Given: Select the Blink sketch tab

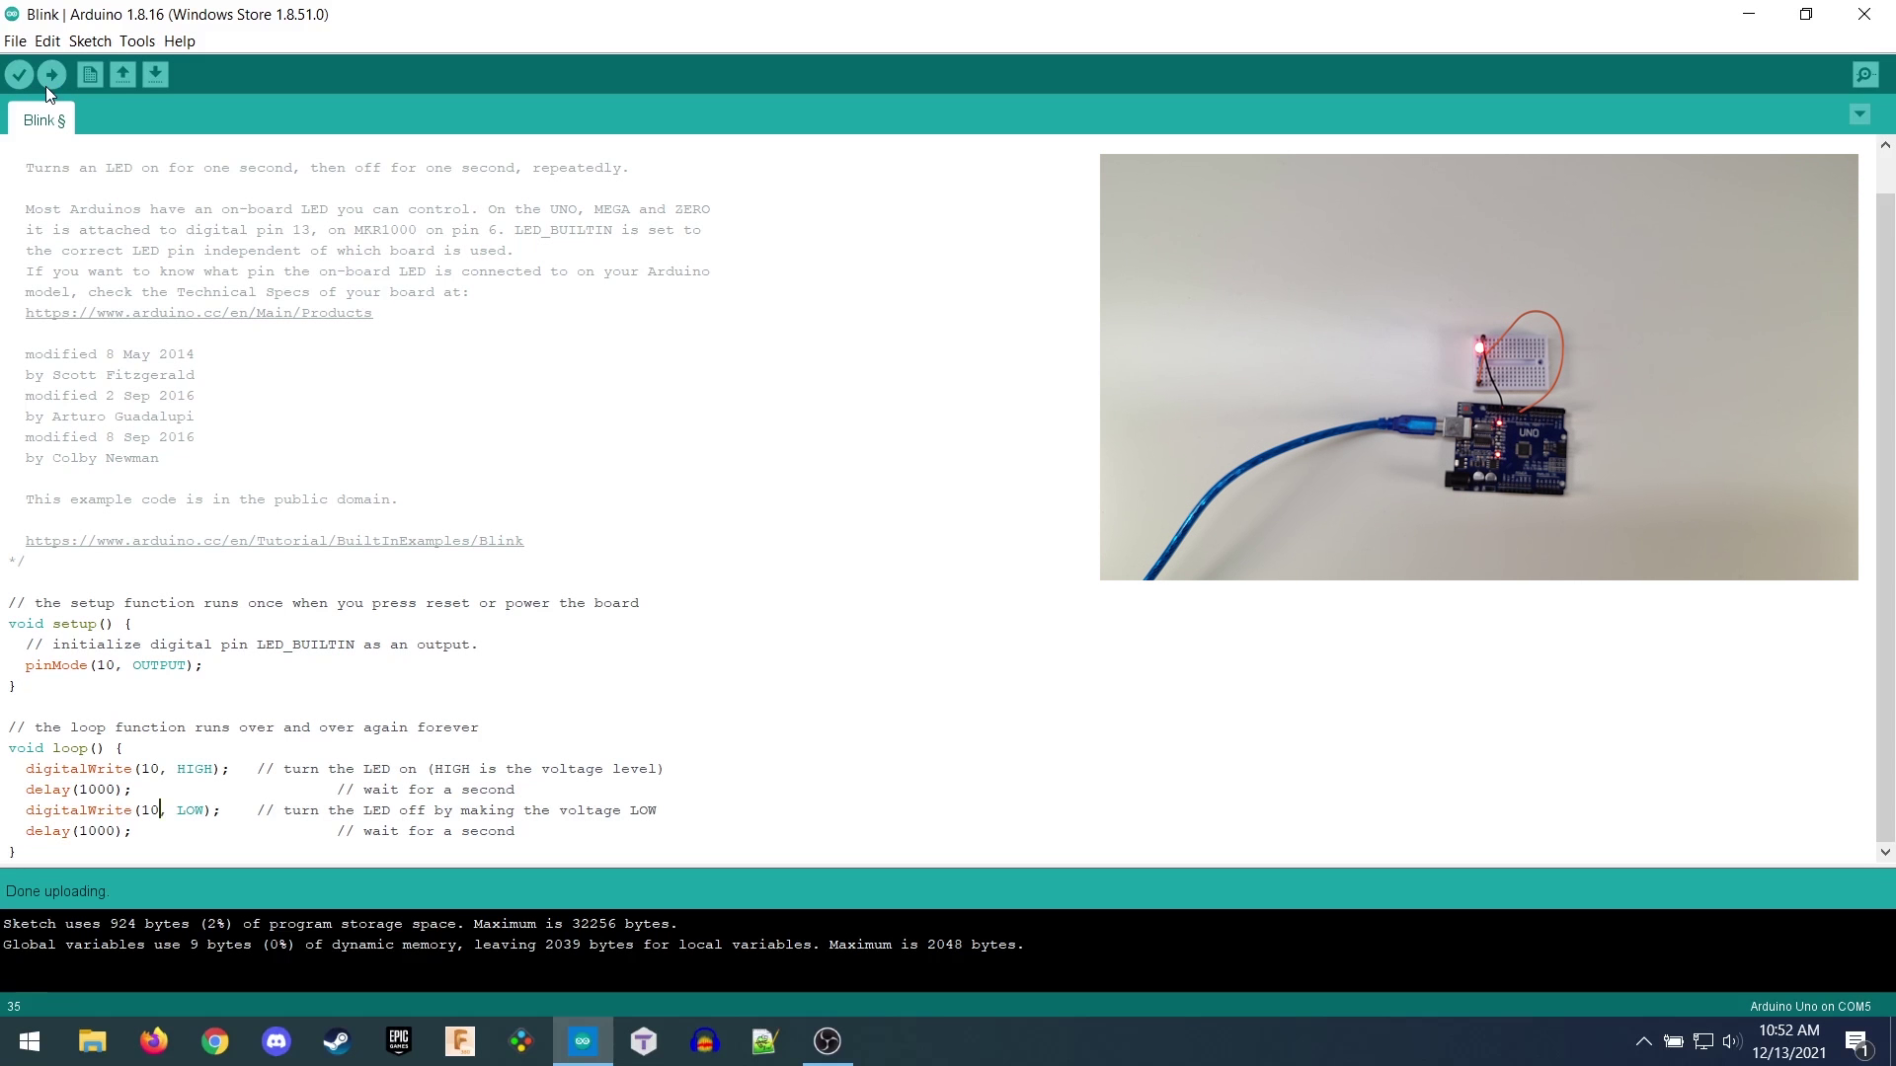Looking at the screenshot, I should [41, 119].
